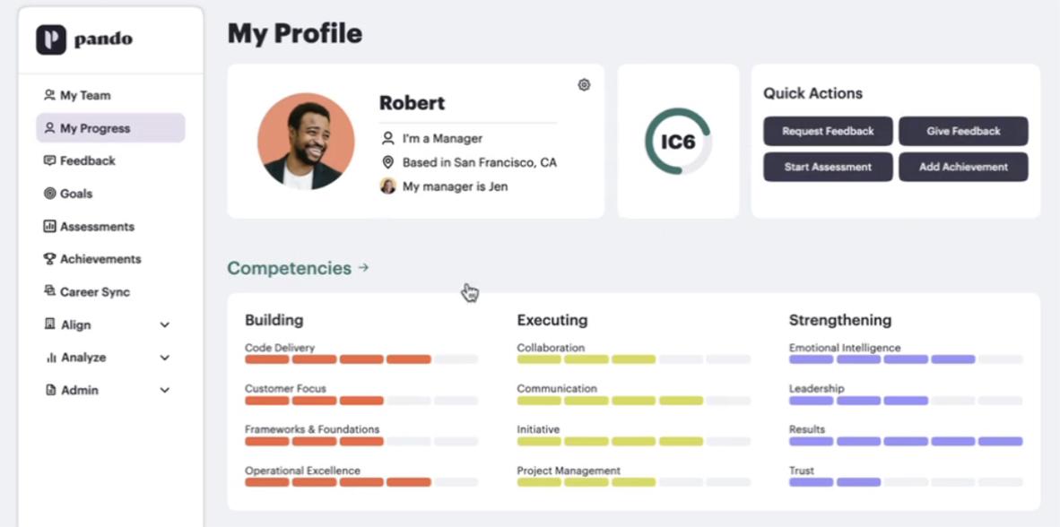Expand the Admin section chevron

(x=165, y=391)
